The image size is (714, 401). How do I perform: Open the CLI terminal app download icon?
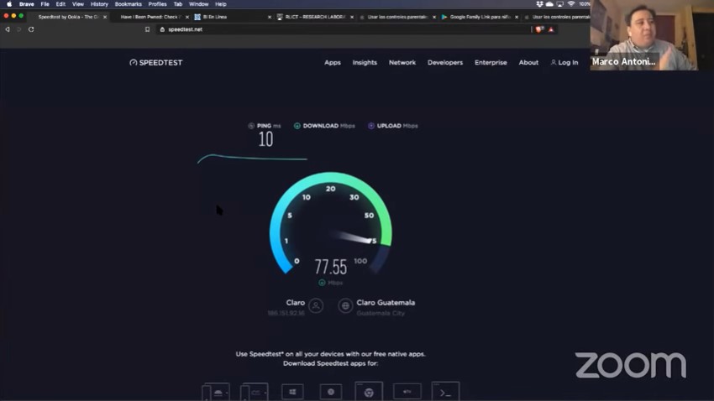(445, 392)
